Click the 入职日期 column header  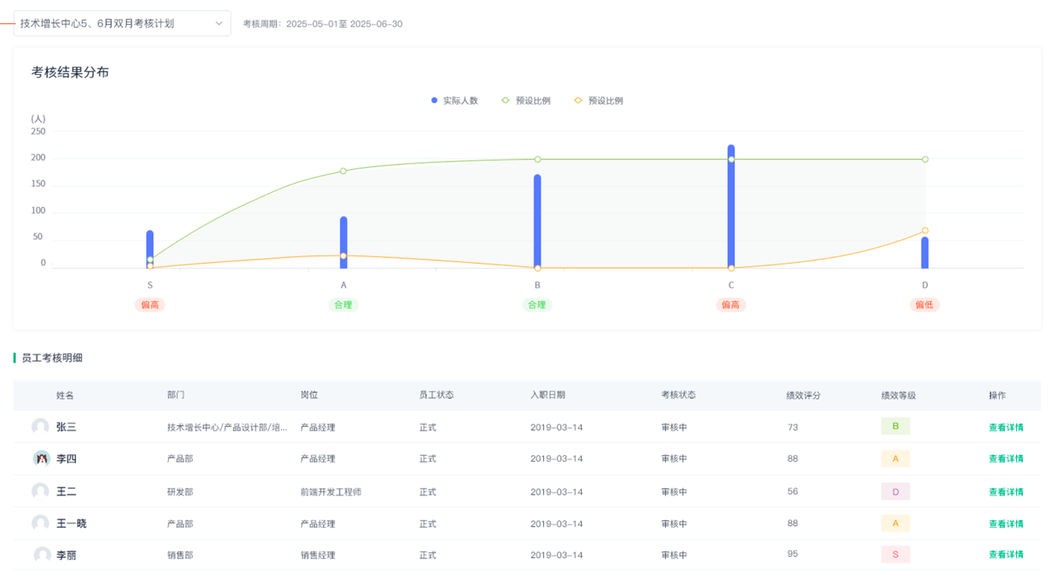[x=547, y=395]
